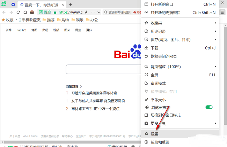The width and height of the screenshot is (227, 147).
Task: Enable 夜间模式 from menu
Action: (180, 83)
